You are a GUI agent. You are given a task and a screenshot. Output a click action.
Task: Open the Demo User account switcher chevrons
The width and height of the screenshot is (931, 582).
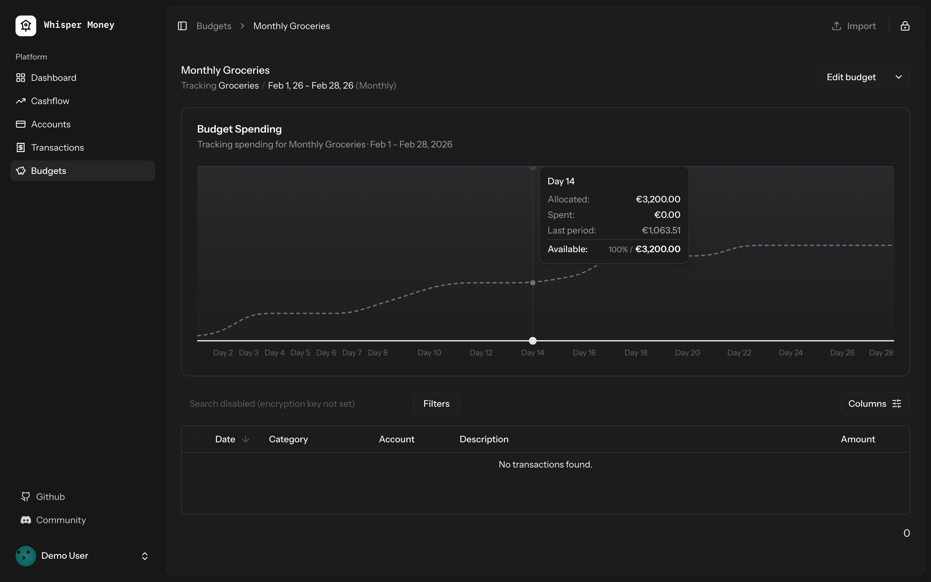coord(144,556)
